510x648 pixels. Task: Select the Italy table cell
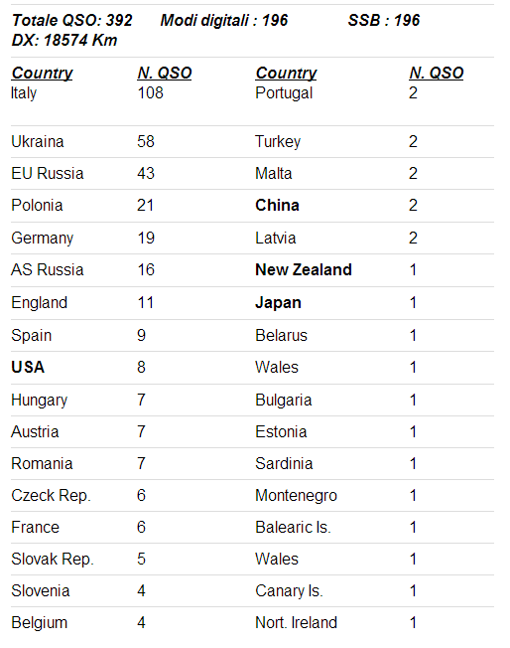coord(24,93)
